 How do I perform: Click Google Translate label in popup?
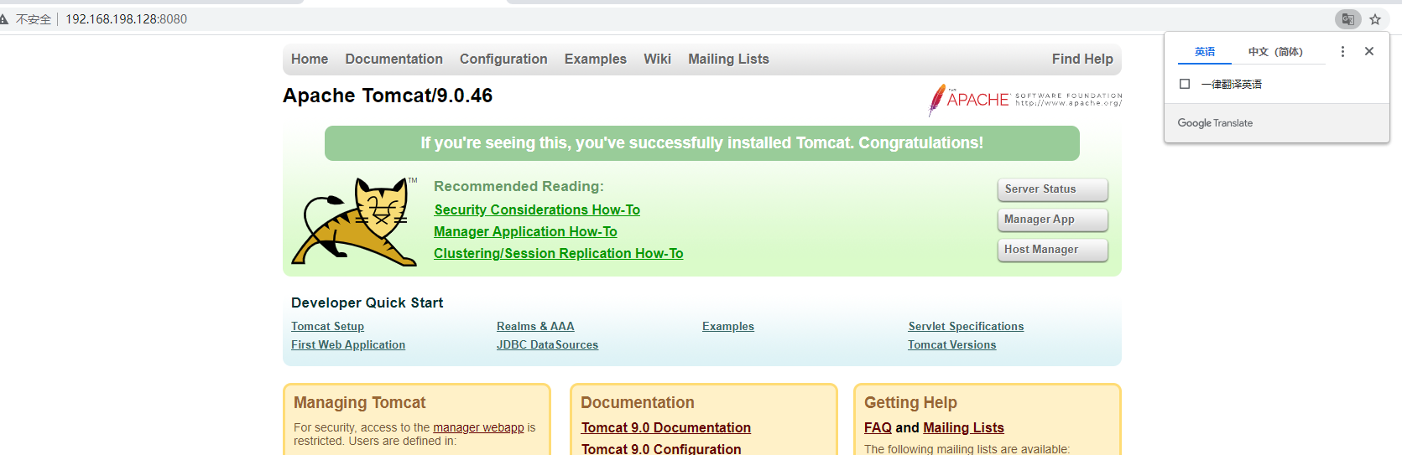[x=1215, y=123]
